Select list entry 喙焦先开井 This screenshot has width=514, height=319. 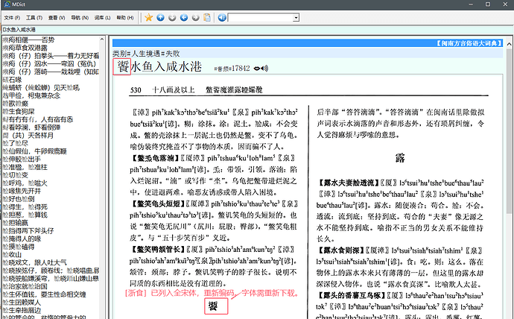[22, 191]
